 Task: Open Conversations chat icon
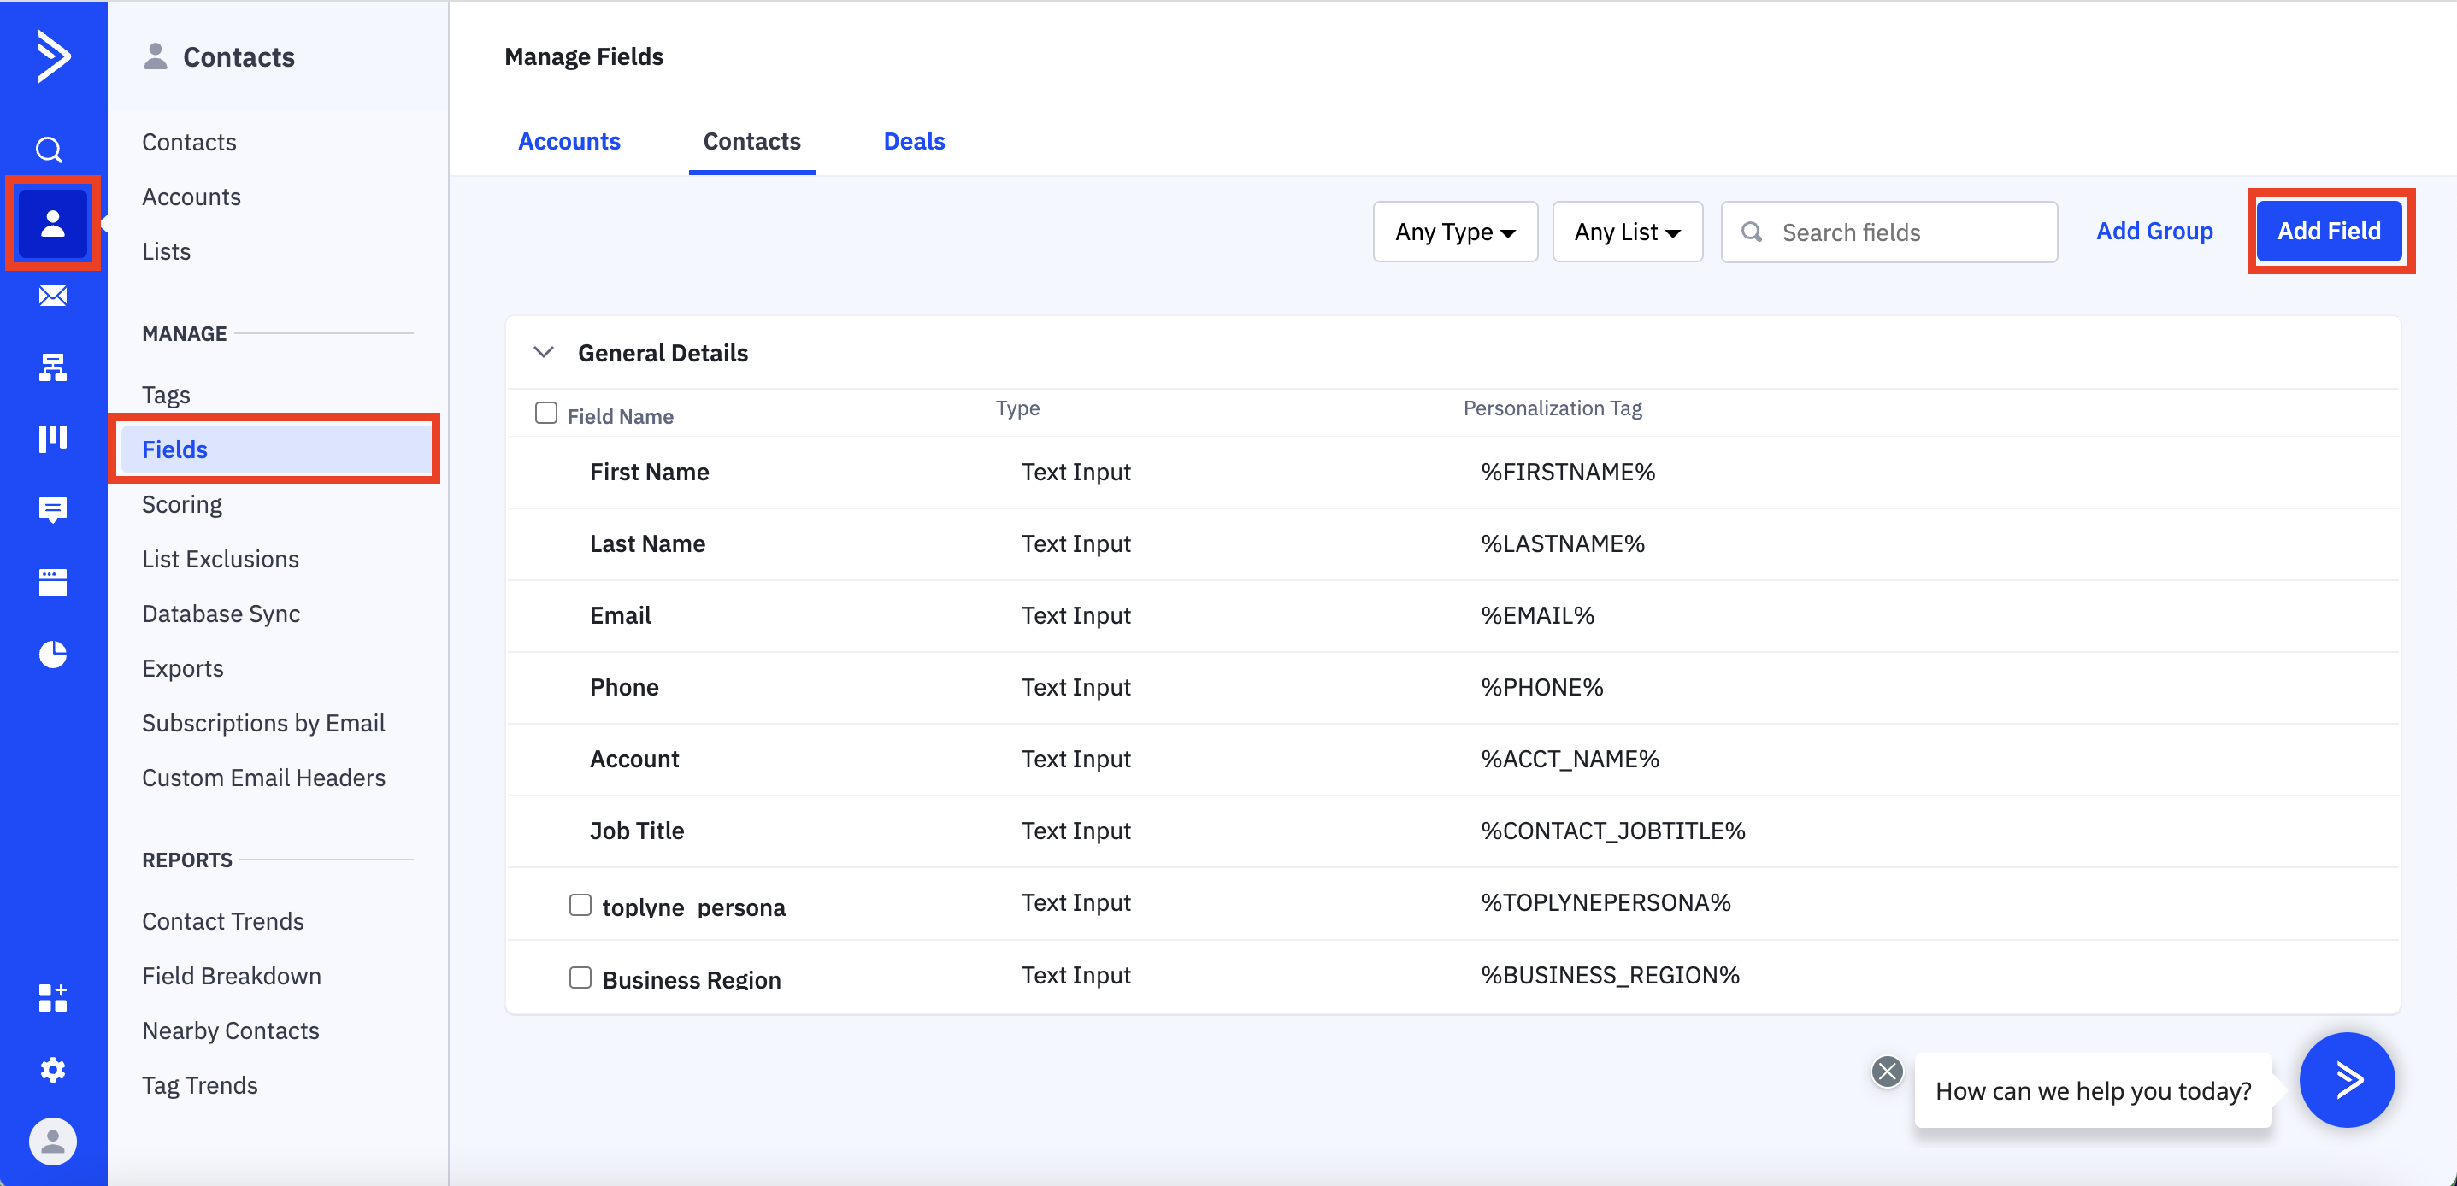(x=52, y=510)
